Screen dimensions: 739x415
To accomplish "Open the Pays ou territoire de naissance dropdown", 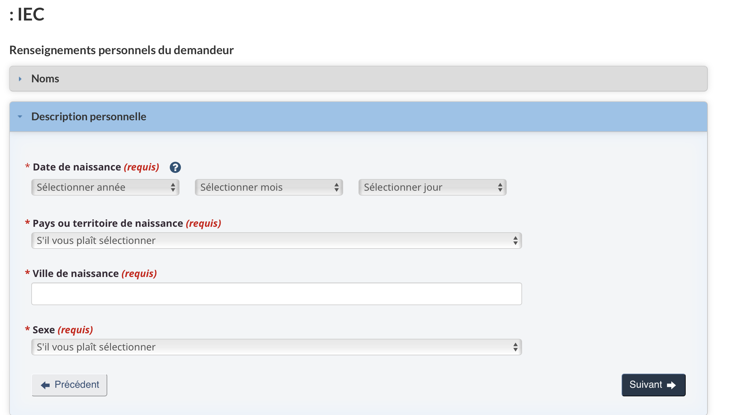I will click(276, 241).
